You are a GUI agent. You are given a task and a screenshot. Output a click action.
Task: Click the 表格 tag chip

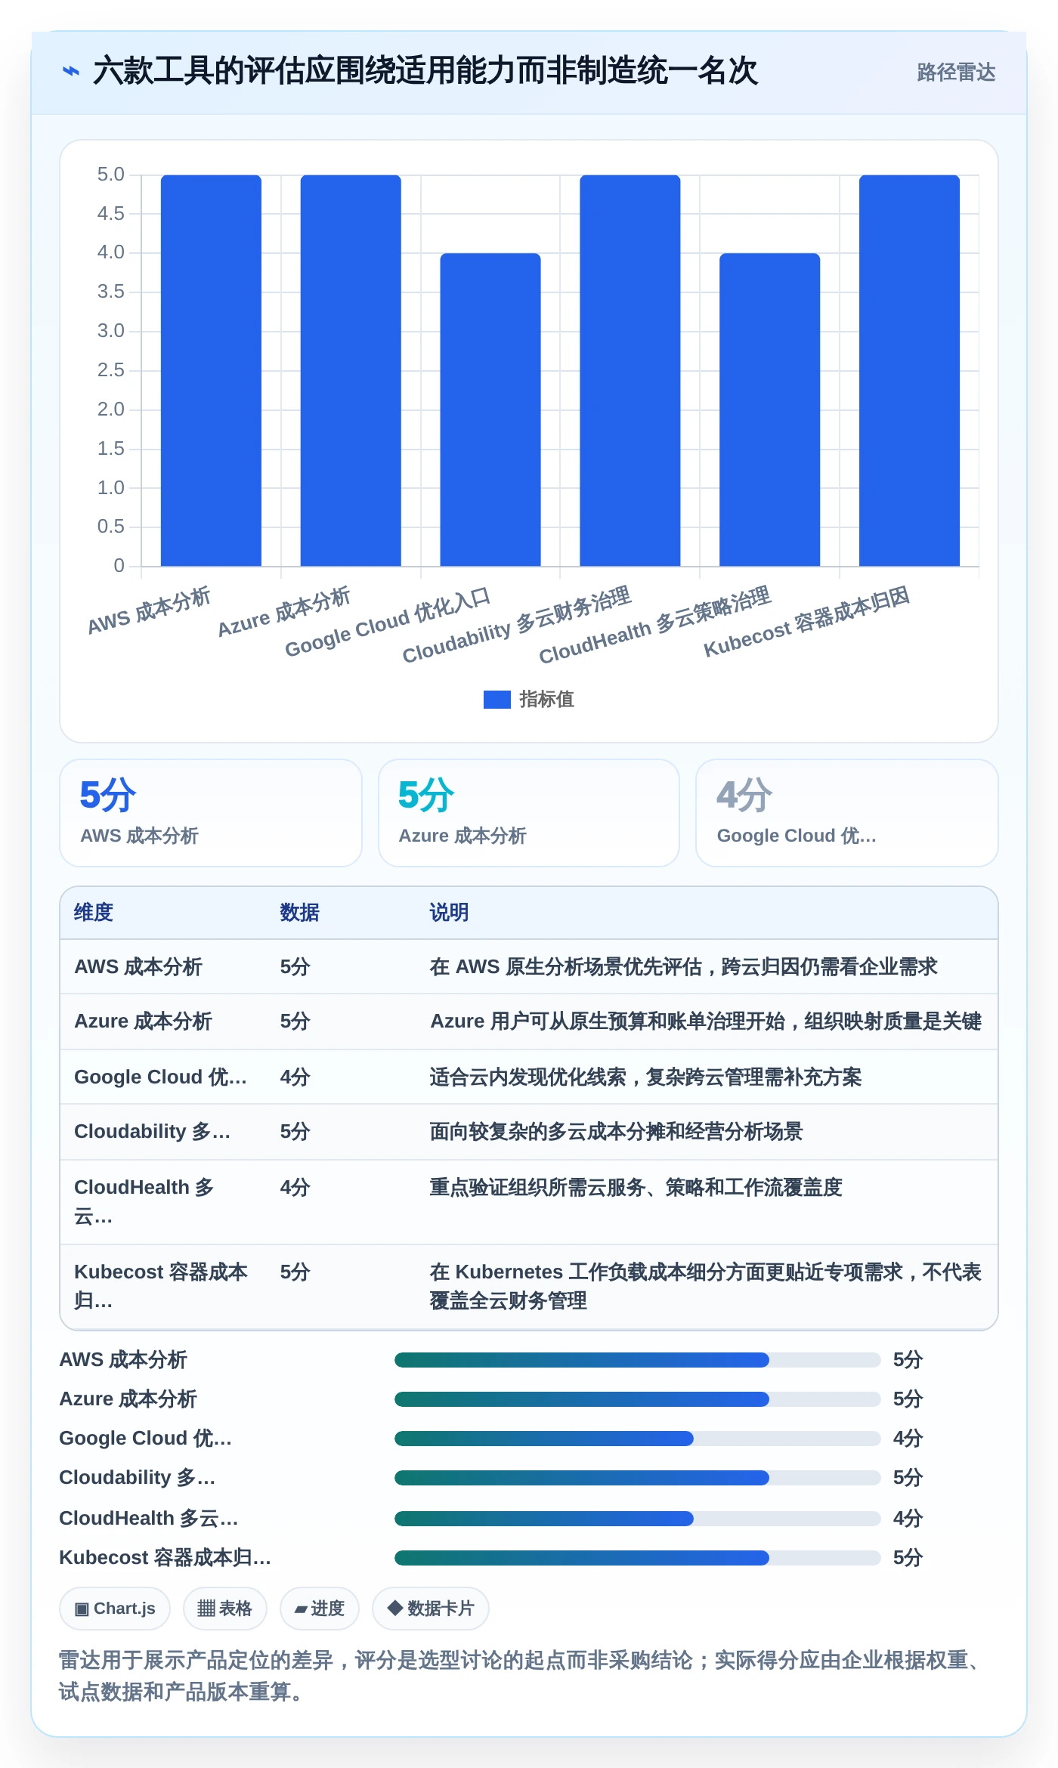point(224,1609)
